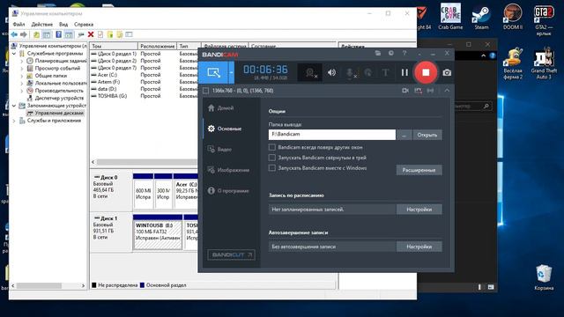The width and height of the screenshot is (564, 317).
Task: Click back arrow in Computer Management toolbar
Action: (x=14, y=34)
